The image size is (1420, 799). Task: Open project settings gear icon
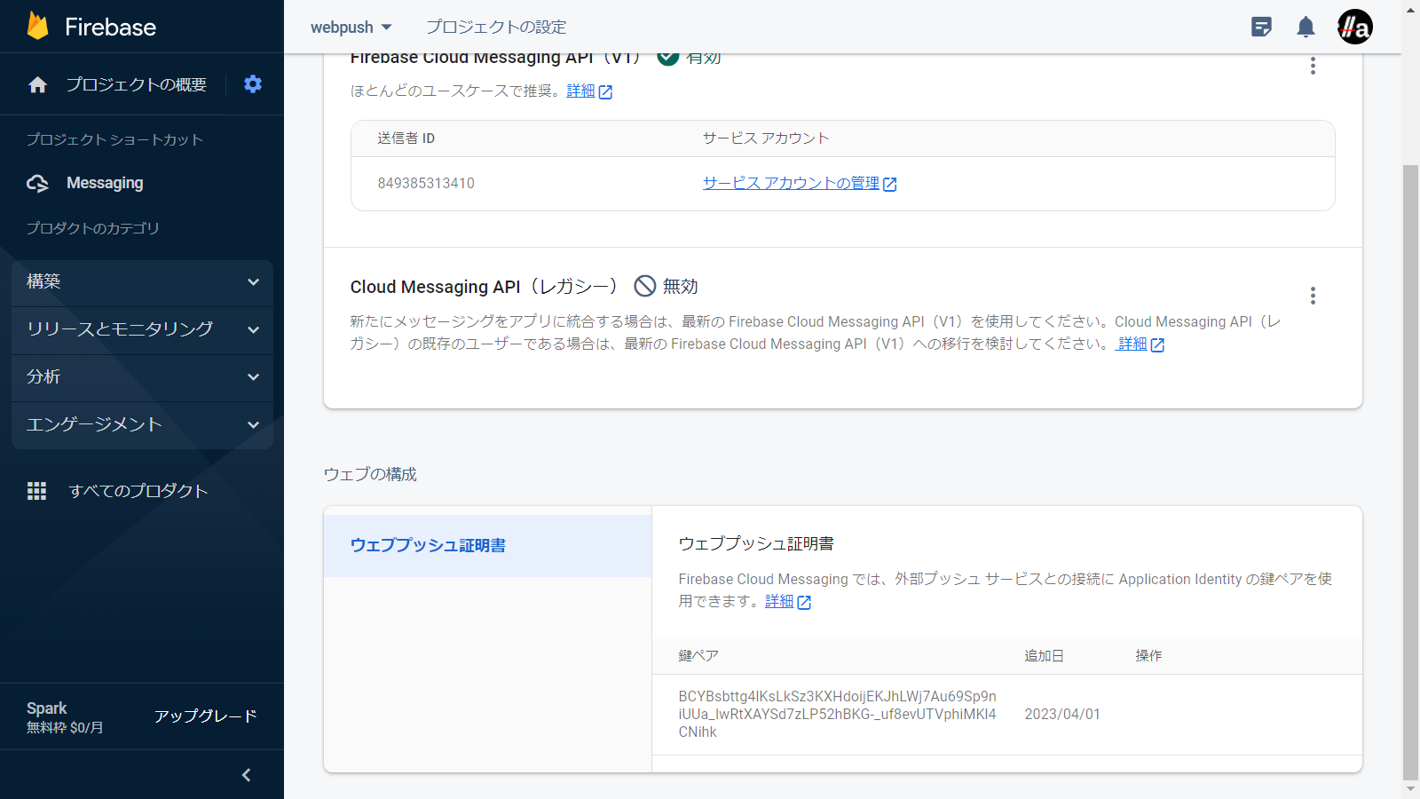[253, 84]
